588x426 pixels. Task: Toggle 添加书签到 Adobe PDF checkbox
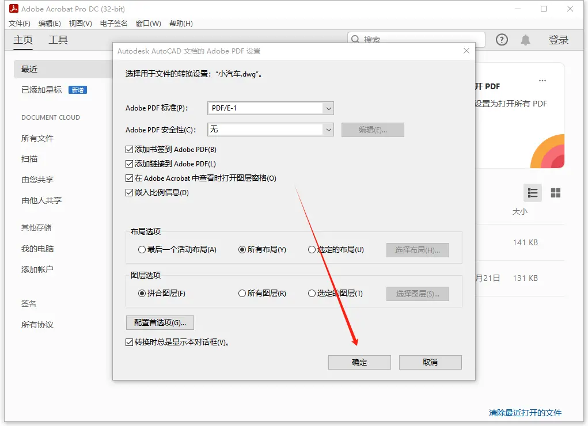click(130, 149)
